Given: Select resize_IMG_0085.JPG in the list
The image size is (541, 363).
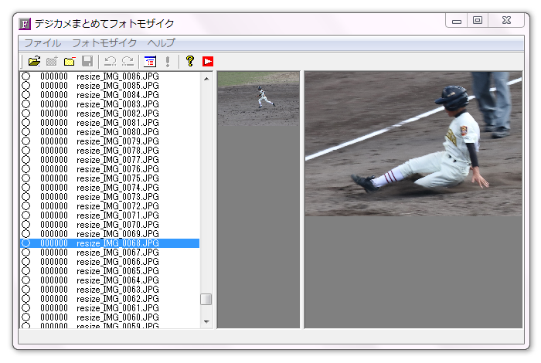Looking at the screenshot, I should pyautogui.click(x=110, y=86).
